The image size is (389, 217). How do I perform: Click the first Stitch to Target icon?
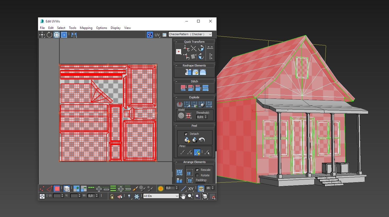coord(183,88)
